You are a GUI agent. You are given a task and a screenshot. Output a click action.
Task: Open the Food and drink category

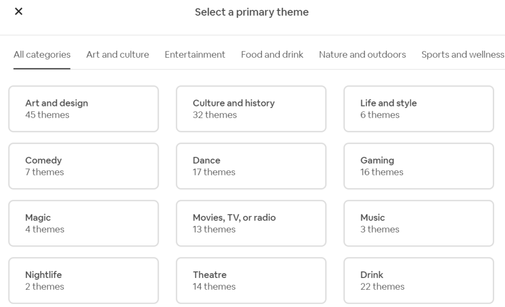272,54
